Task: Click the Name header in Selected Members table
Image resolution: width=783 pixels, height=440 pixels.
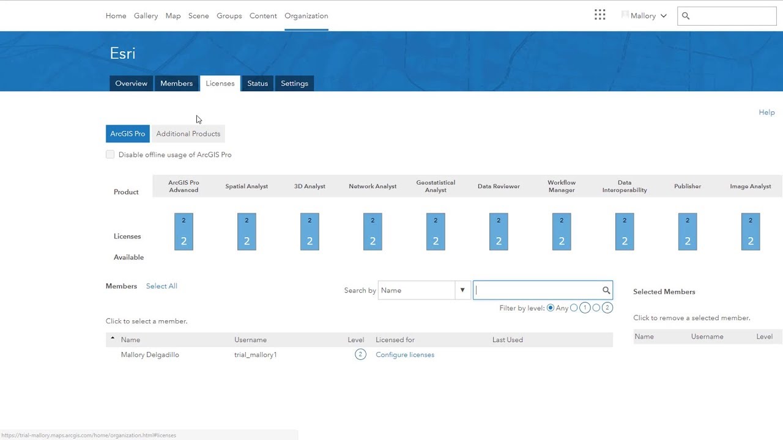Action: (x=644, y=337)
